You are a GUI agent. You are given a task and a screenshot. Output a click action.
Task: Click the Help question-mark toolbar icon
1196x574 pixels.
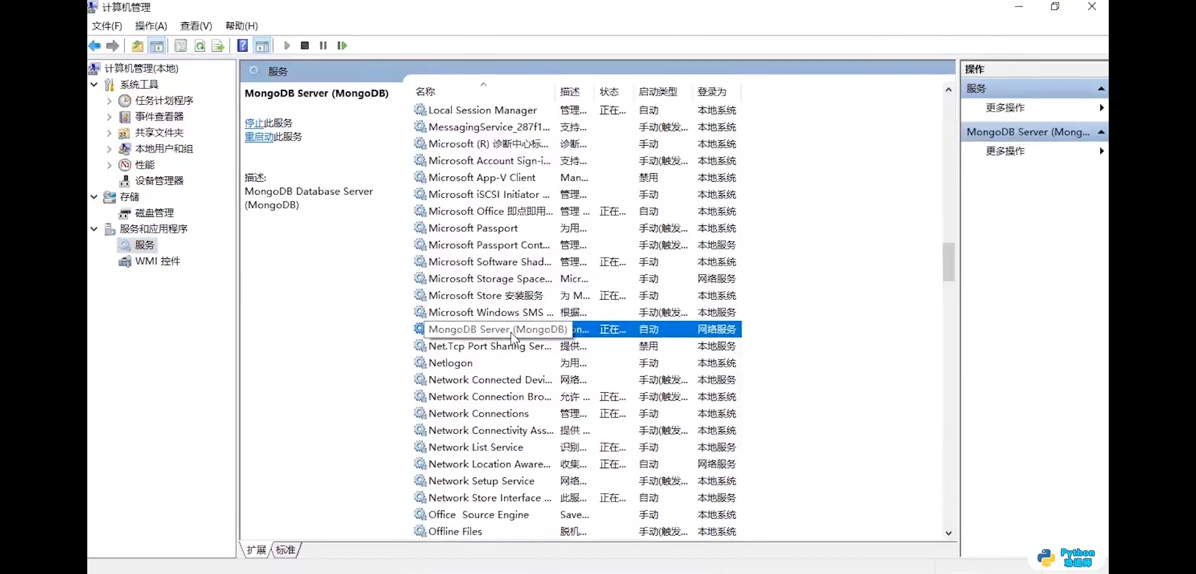point(242,46)
